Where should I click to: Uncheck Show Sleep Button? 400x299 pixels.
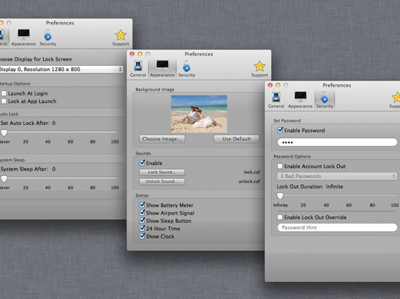pyautogui.click(x=142, y=221)
